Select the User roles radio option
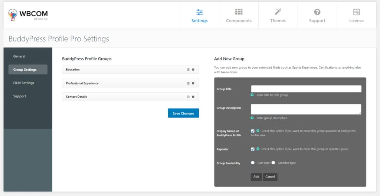Viewport: 380px width, 196px height. tap(253, 163)
